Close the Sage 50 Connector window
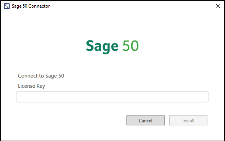Screen dimensions: 225x141 (x=218, y=6)
